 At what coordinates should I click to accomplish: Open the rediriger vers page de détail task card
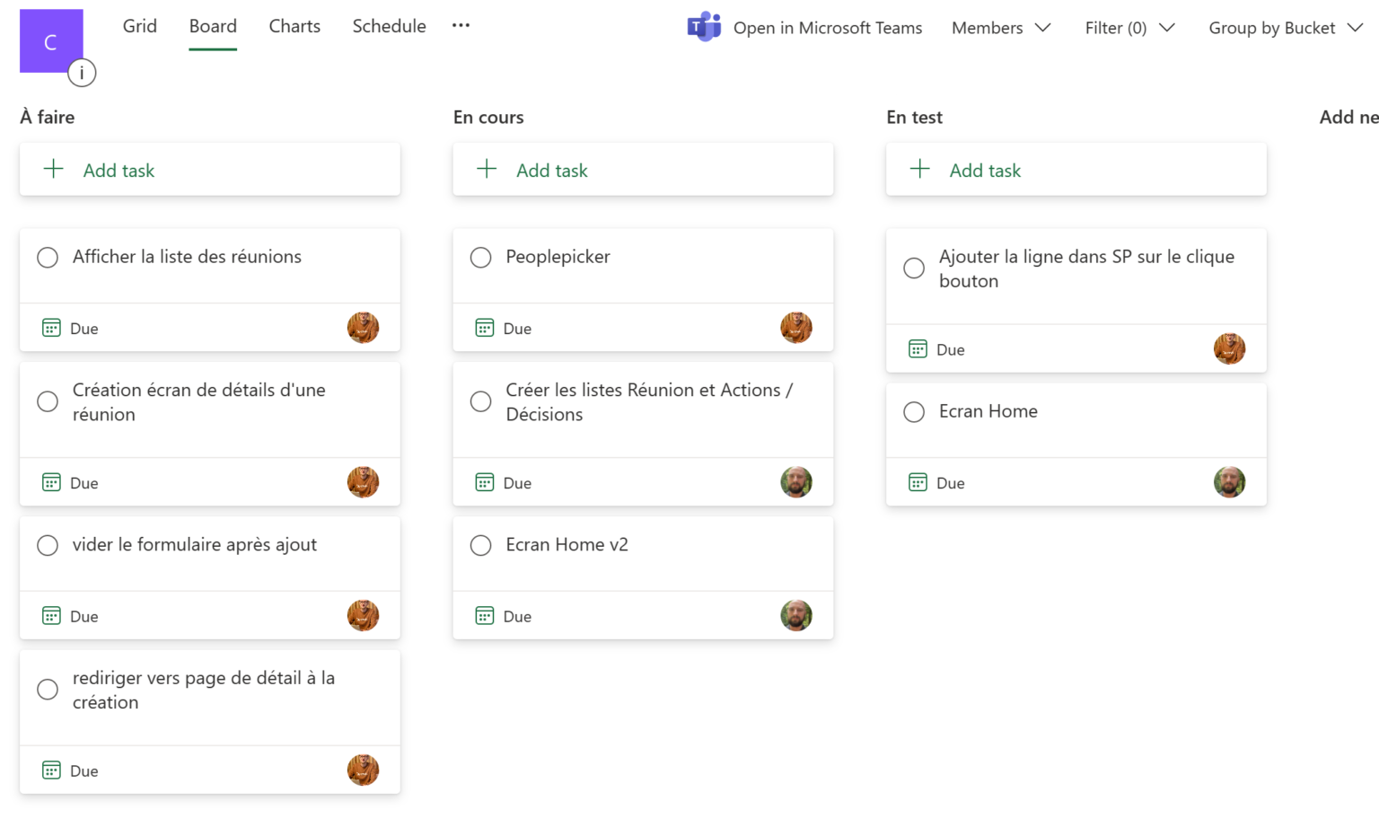coord(204,690)
